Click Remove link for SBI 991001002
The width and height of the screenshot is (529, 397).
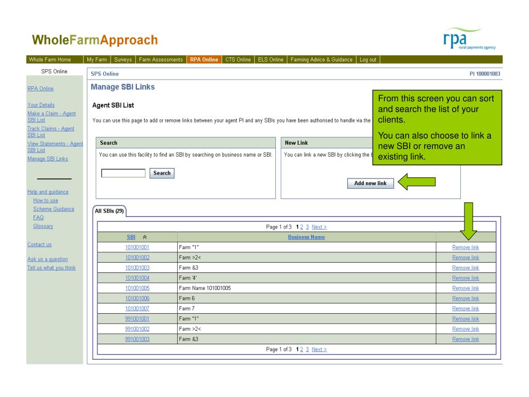pyautogui.click(x=465, y=329)
